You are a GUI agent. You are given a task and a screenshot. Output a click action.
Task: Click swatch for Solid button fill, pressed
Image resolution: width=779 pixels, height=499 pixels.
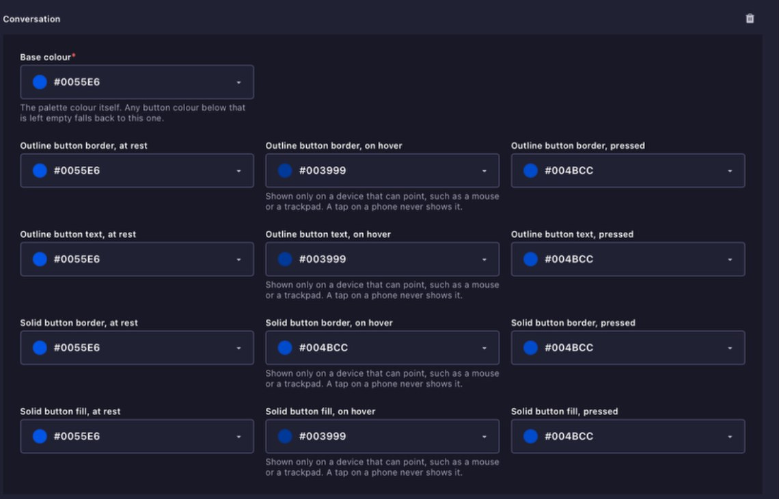[530, 436]
